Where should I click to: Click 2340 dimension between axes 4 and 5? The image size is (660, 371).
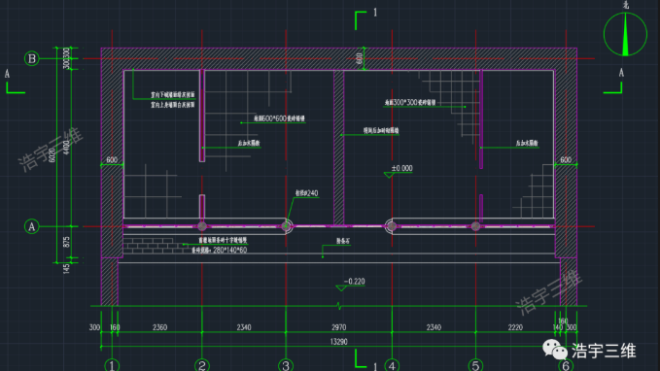(x=434, y=327)
